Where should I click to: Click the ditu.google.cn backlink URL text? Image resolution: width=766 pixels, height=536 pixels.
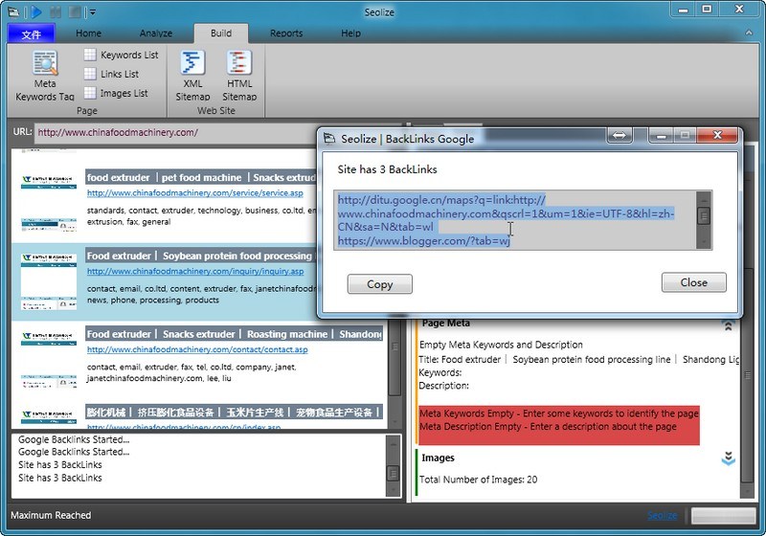pyautogui.click(x=506, y=213)
